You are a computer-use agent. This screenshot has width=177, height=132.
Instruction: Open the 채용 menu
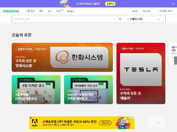point(41,11)
